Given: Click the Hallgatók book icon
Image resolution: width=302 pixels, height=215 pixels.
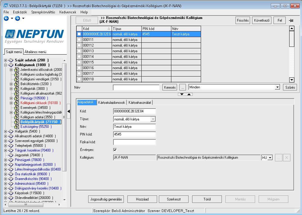Looking at the screenshot, I should [x=11, y=131].
